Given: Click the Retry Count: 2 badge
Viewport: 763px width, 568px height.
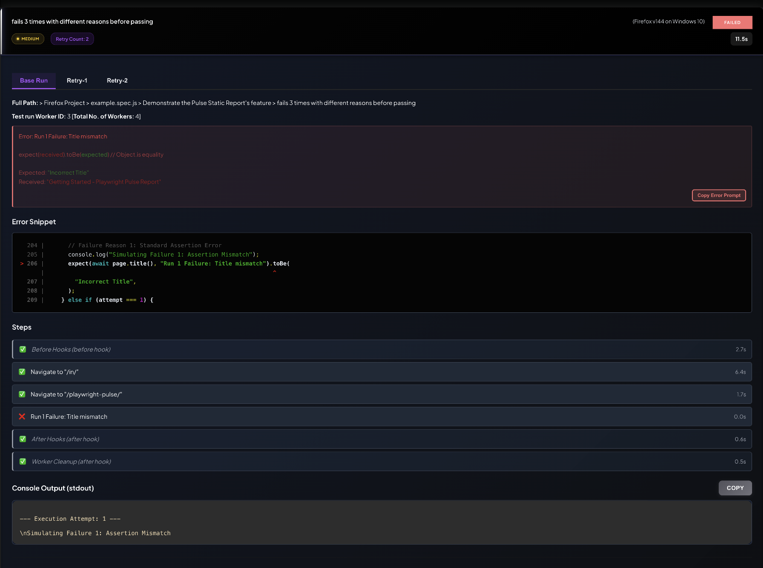Looking at the screenshot, I should point(72,39).
